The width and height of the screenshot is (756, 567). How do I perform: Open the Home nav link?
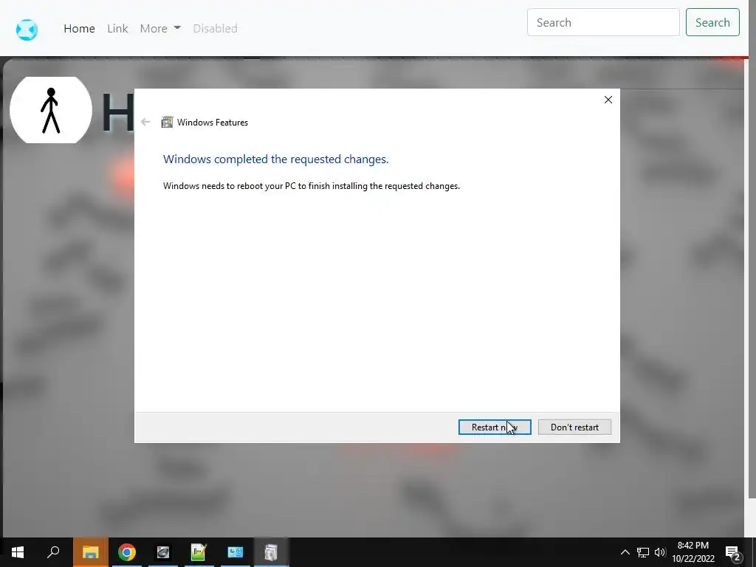[79, 29]
